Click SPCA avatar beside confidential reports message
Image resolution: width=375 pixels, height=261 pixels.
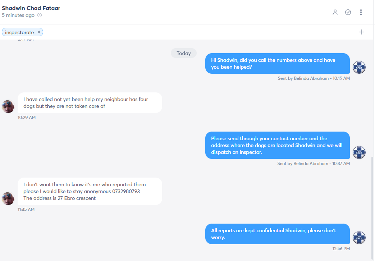[x=359, y=238]
